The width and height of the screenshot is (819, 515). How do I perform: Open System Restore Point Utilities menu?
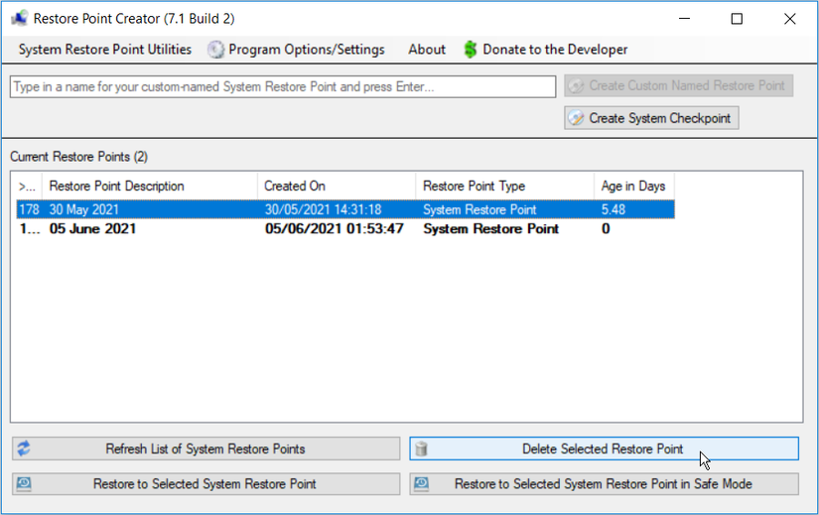click(x=105, y=50)
